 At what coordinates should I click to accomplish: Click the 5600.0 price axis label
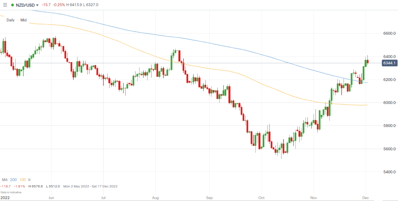(x=389, y=149)
